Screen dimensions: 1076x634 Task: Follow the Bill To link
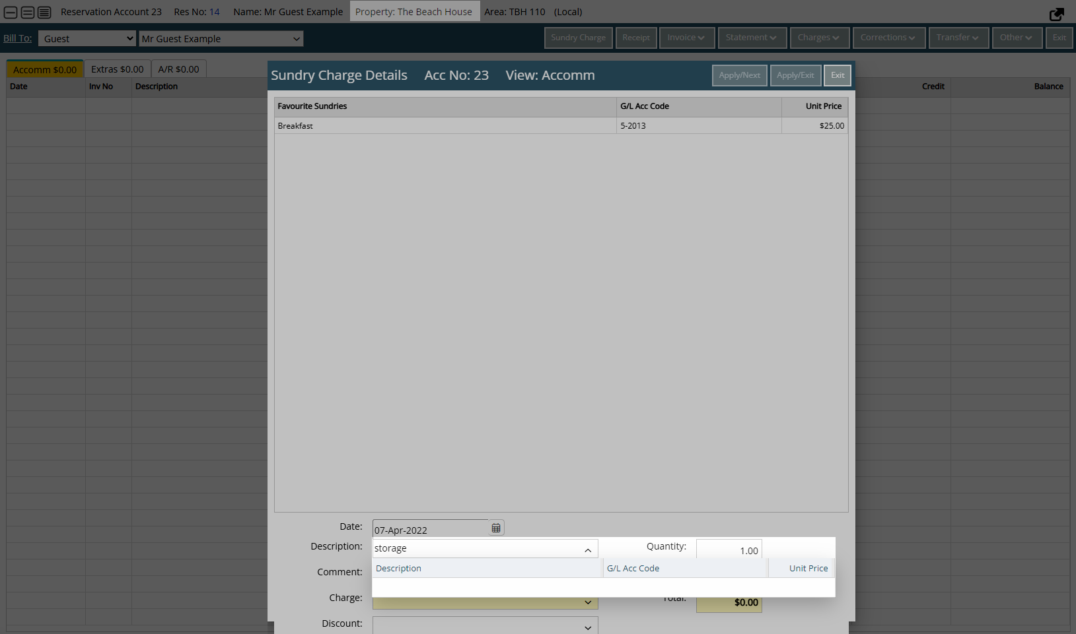18,38
